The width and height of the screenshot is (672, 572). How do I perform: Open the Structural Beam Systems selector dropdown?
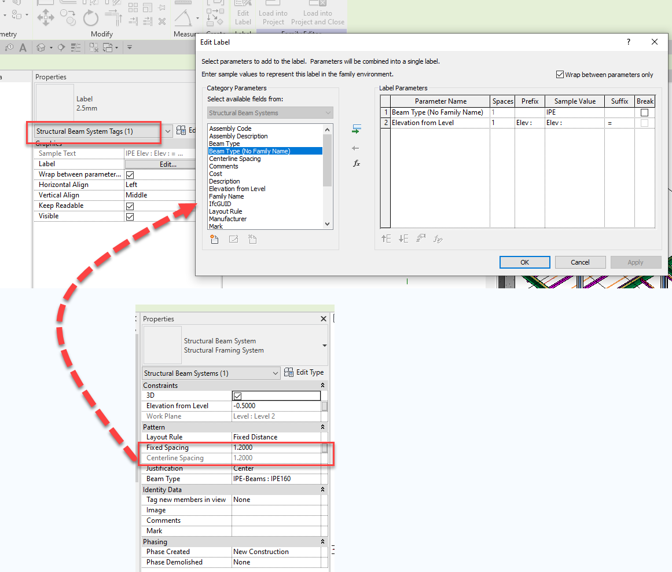(x=276, y=373)
